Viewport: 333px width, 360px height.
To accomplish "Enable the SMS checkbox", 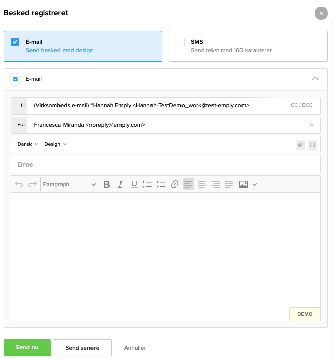I will click(180, 42).
